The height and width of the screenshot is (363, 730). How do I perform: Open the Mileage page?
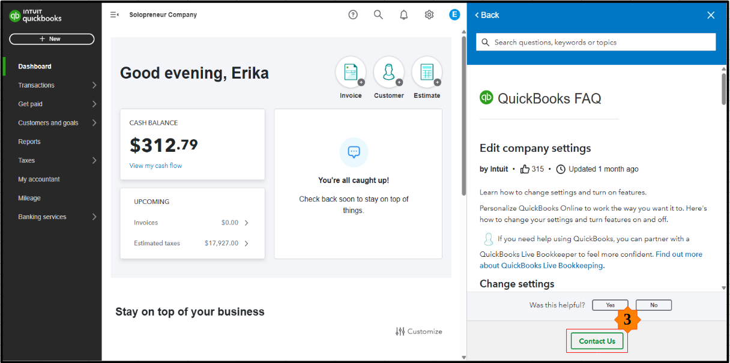point(30,198)
